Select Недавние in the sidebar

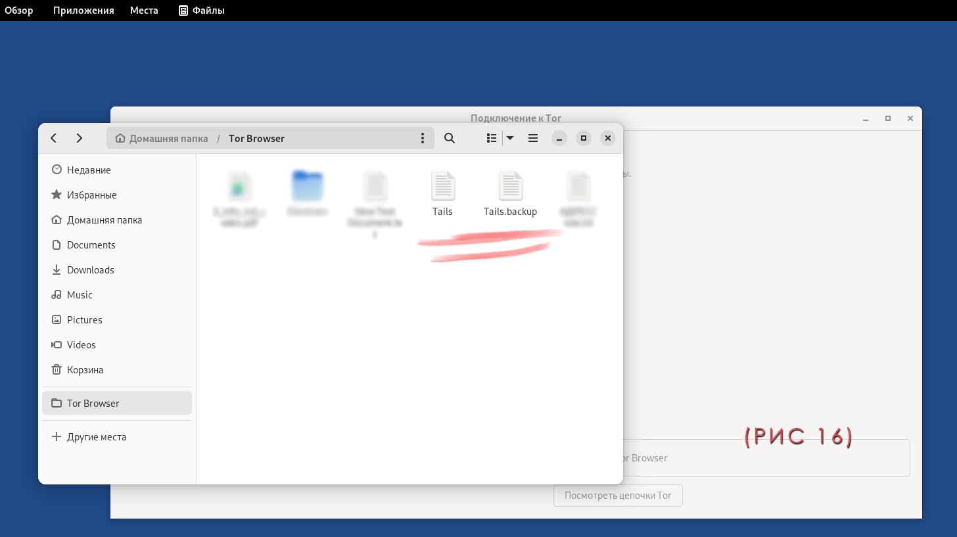pyautogui.click(x=89, y=170)
